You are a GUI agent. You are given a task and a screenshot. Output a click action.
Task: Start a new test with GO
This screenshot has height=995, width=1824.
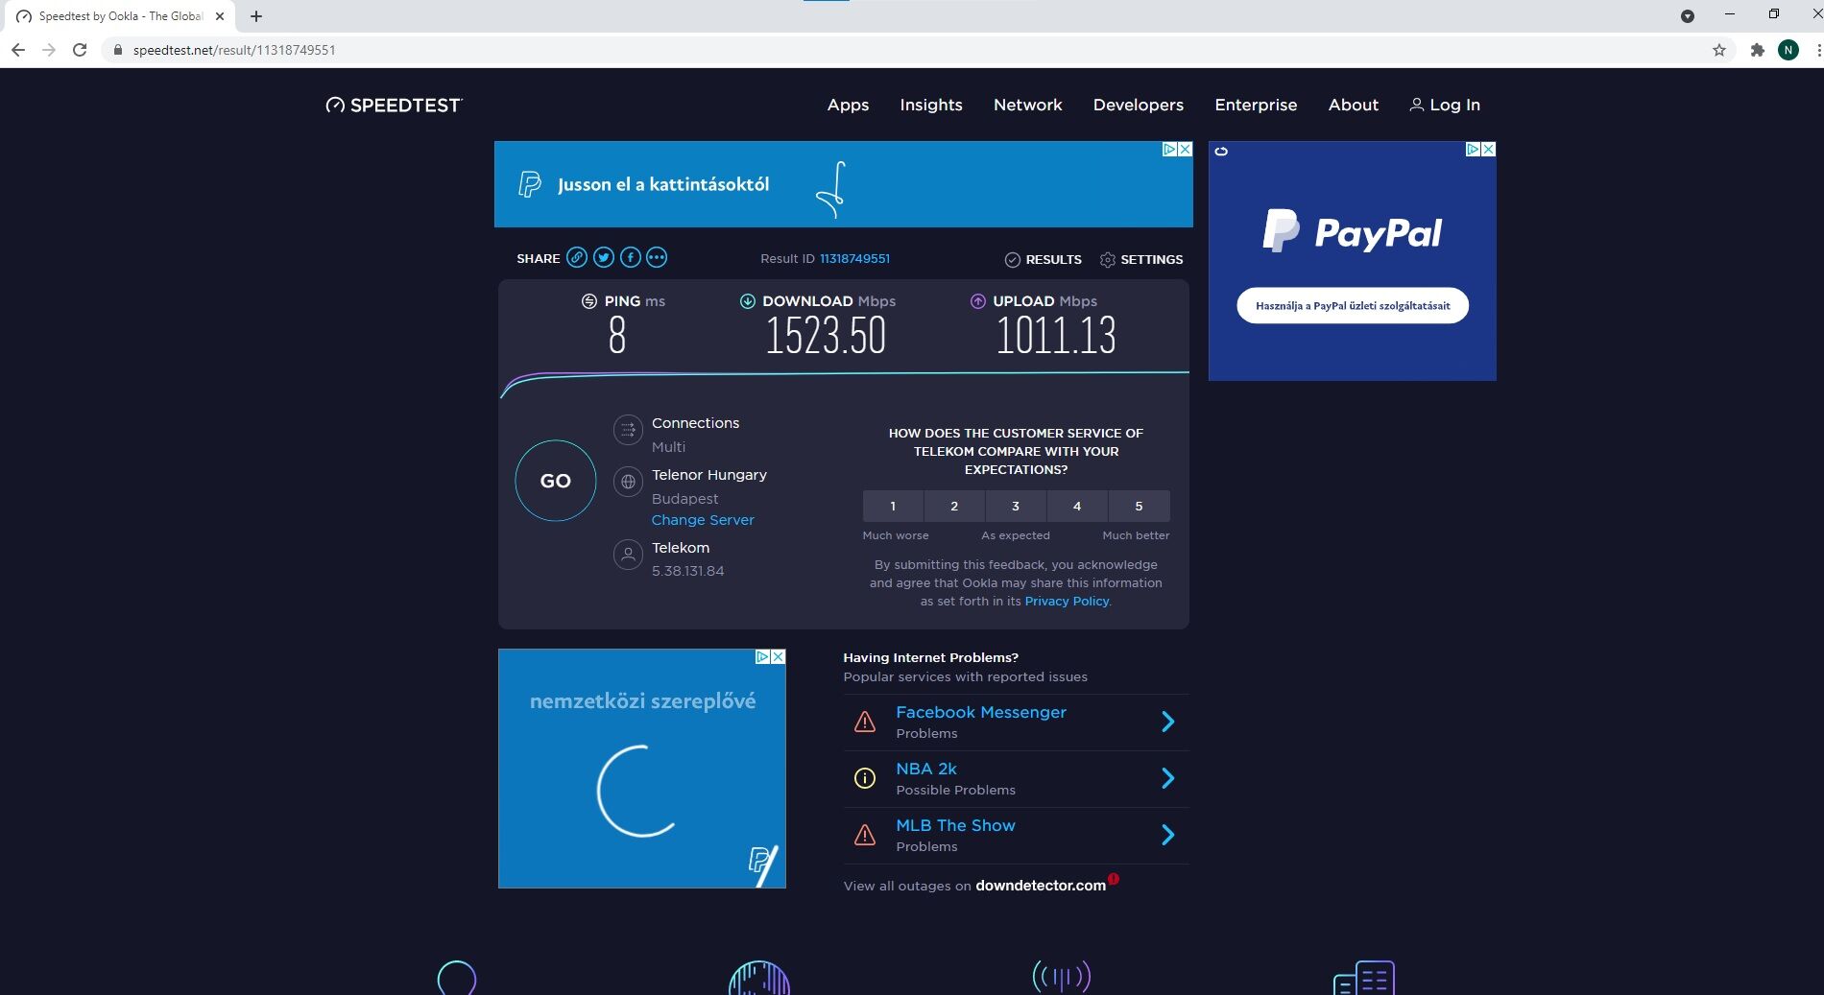tap(556, 481)
